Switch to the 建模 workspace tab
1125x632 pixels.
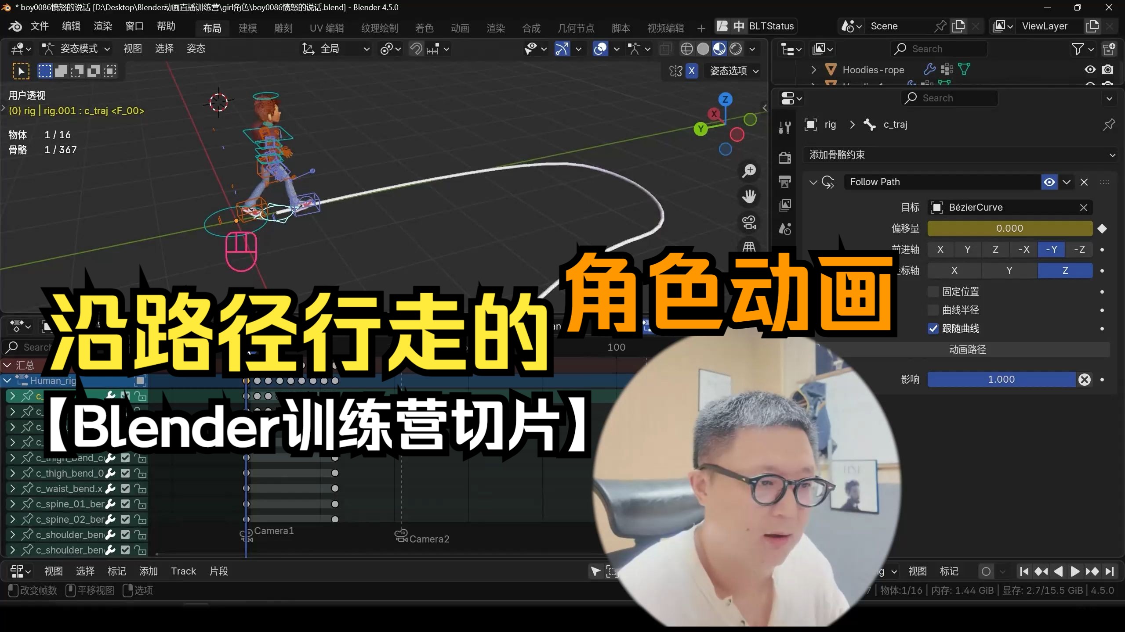[248, 28]
